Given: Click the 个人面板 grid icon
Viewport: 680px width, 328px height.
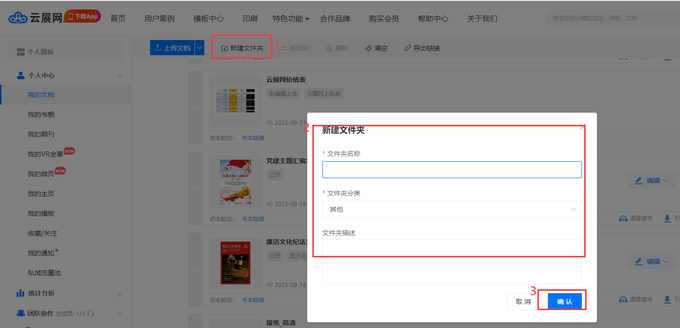Looking at the screenshot, I should [21, 52].
